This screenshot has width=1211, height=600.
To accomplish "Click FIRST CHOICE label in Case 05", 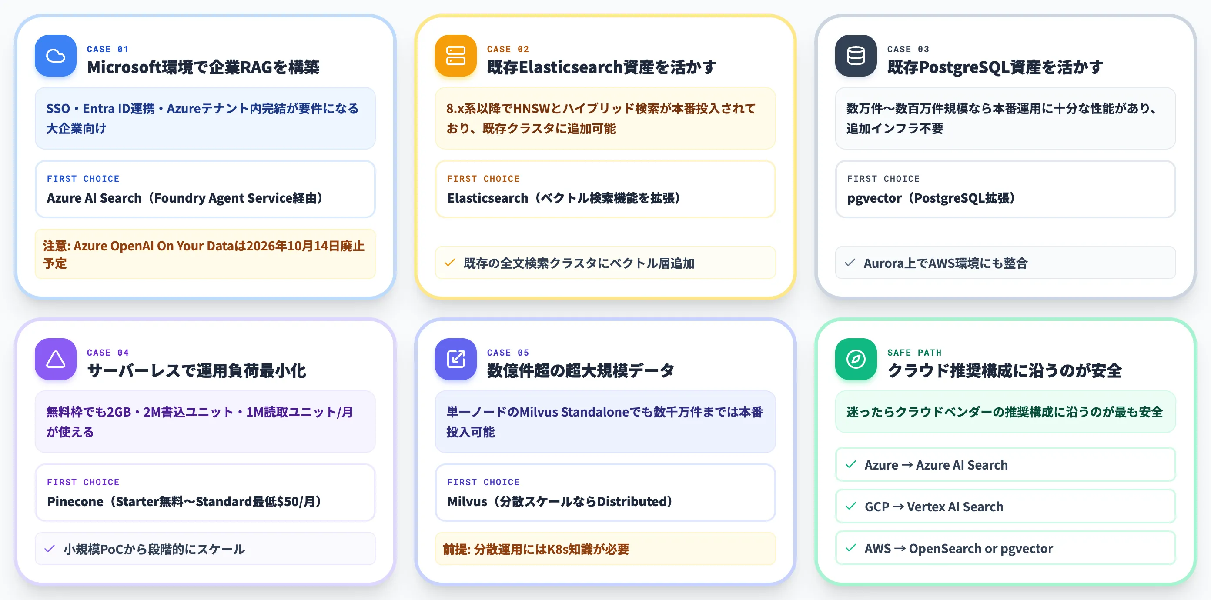I will [483, 483].
